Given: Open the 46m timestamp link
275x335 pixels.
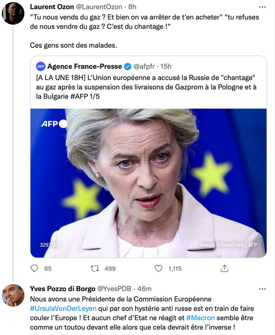Looking at the screenshot, I should coord(144,289).
